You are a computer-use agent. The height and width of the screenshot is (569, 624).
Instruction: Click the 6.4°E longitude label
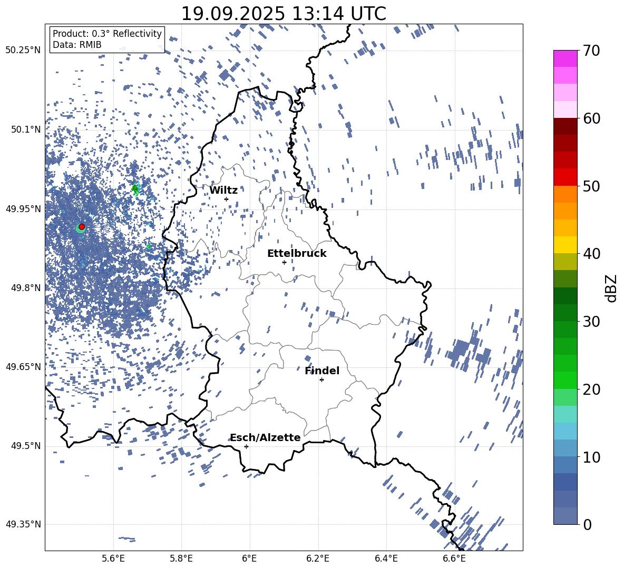(x=386, y=558)
